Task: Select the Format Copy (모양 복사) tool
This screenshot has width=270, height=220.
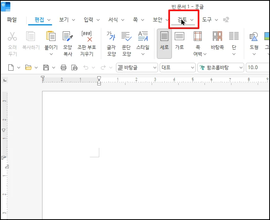Action: tap(67, 36)
